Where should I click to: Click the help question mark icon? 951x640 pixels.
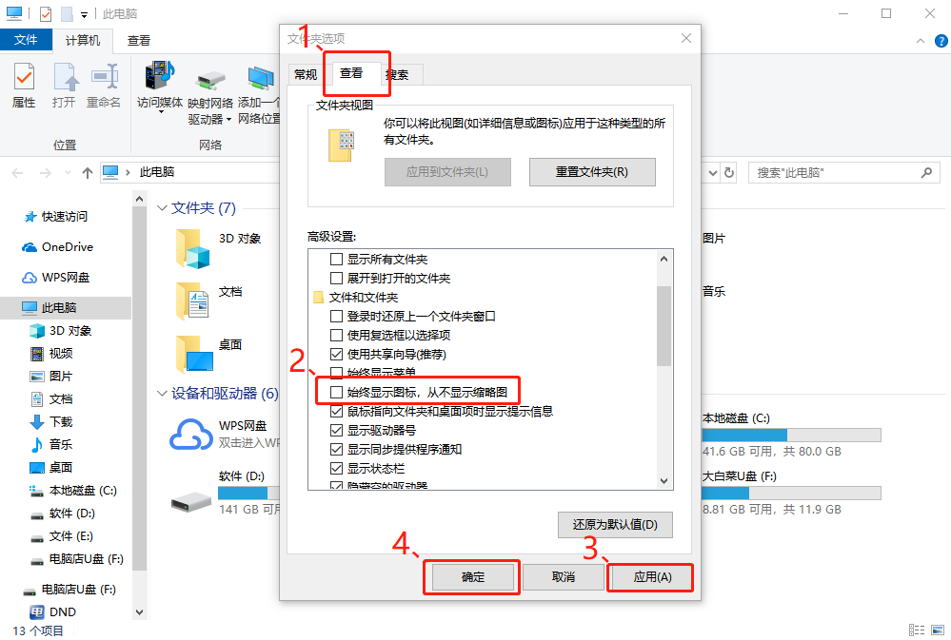(x=941, y=41)
